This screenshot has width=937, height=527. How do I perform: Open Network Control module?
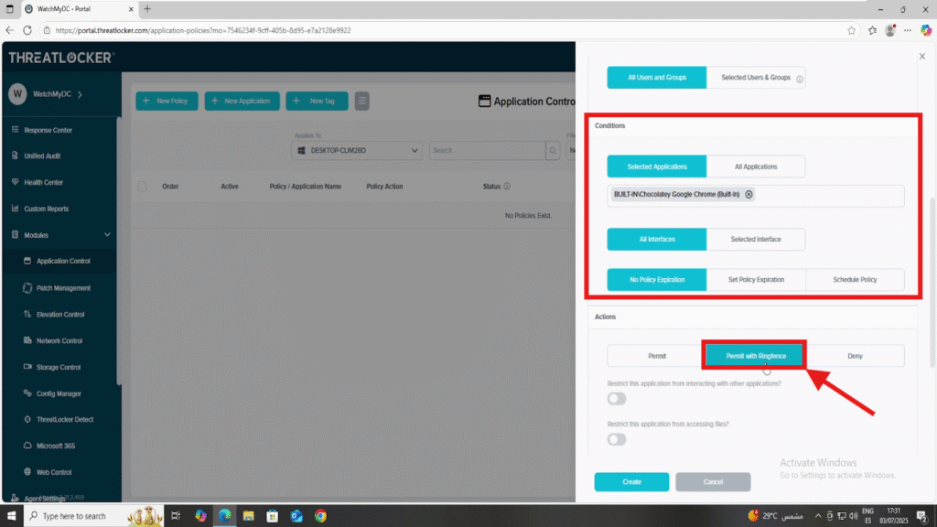tap(59, 340)
